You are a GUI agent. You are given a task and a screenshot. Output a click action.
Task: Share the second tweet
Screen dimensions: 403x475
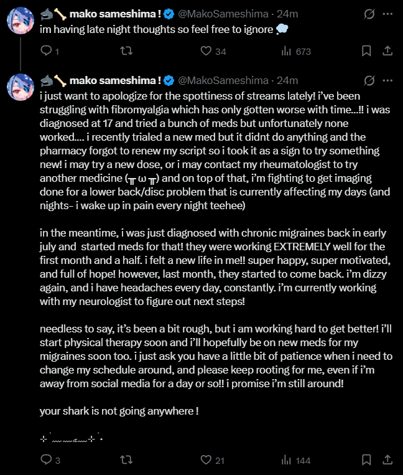[x=387, y=460]
